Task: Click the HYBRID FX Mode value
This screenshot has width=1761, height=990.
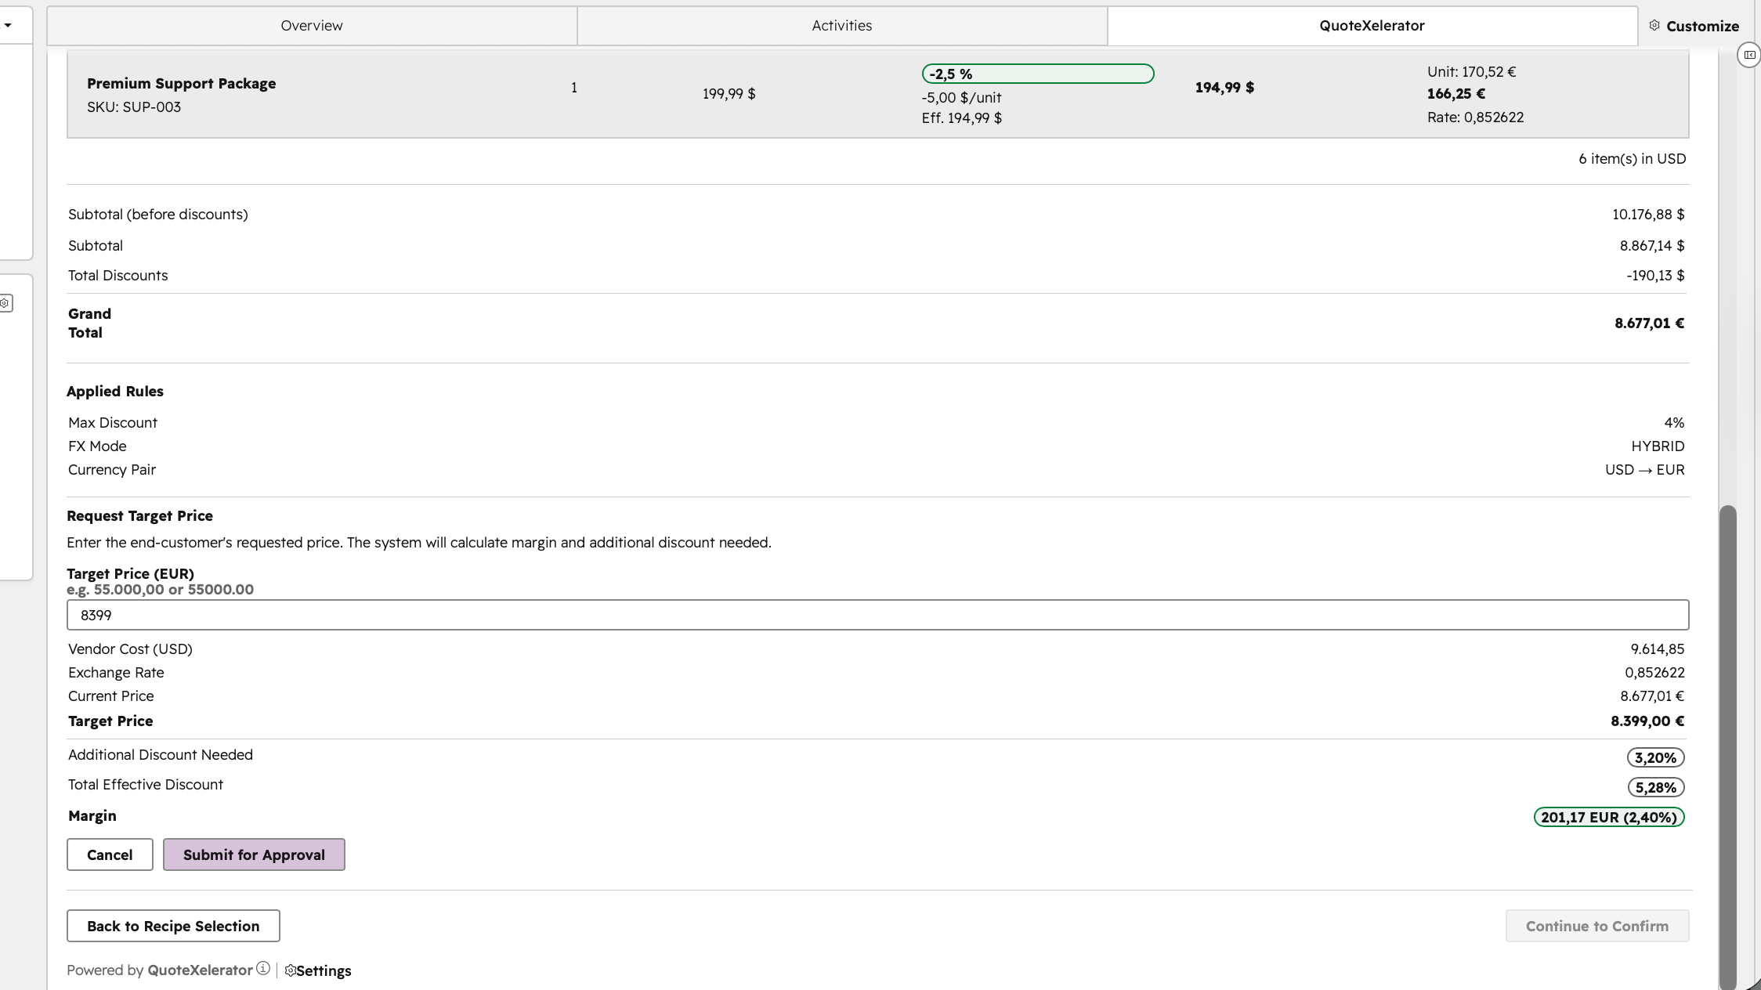Action: tap(1658, 446)
